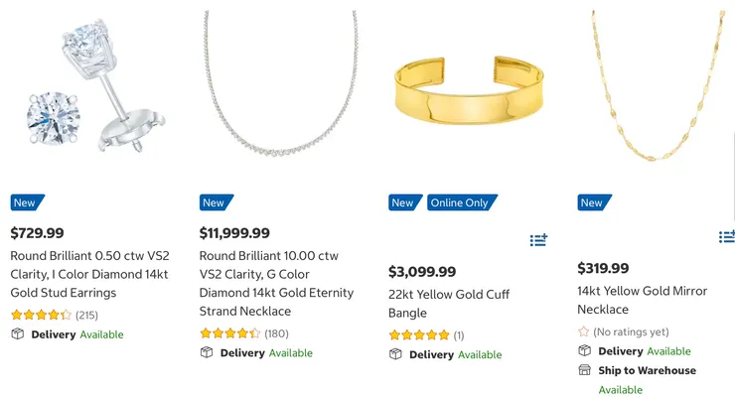Click diamond eternity necklace product image

275,91
